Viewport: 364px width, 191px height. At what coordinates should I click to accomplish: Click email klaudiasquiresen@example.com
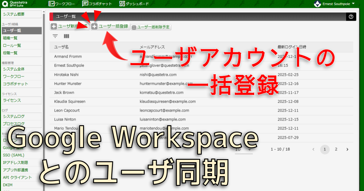(167, 102)
